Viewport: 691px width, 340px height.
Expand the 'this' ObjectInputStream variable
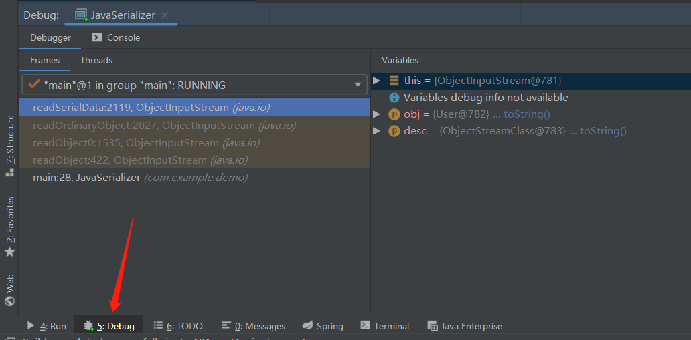pyautogui.click(x=376, y=81)
